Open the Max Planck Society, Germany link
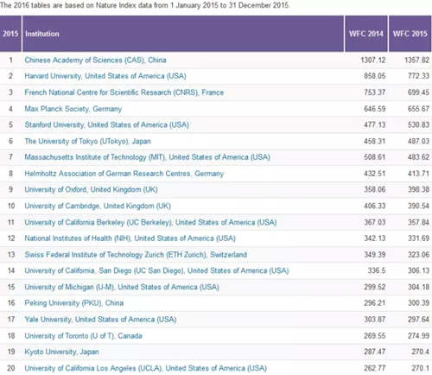This screenshot has width=432, height=375. (x=73, y=109)
